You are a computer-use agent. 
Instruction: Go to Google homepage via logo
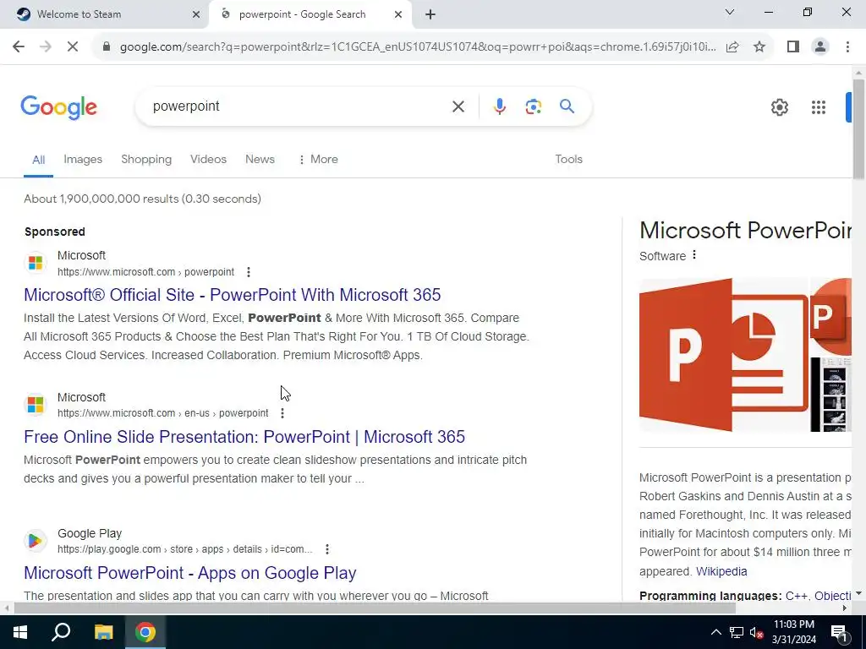point(59,107)
